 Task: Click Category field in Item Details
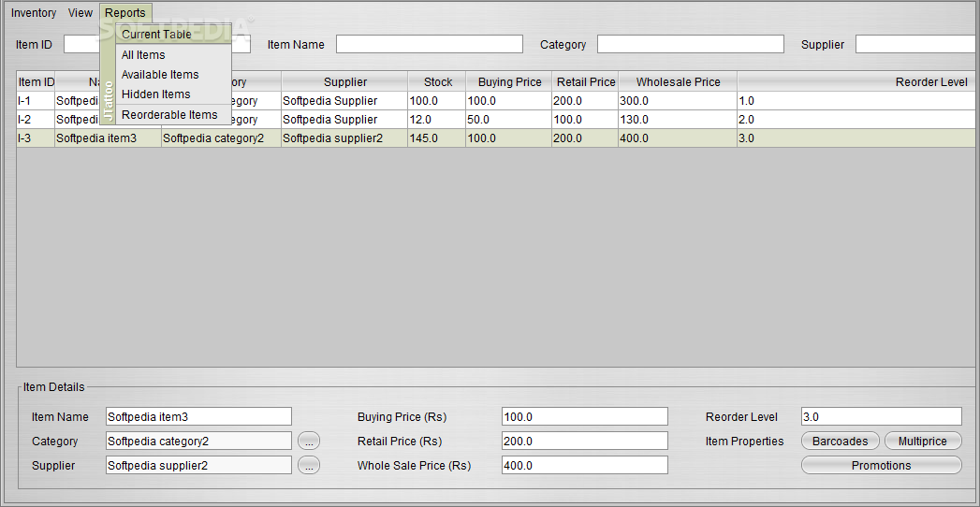[x=198, y=441]
